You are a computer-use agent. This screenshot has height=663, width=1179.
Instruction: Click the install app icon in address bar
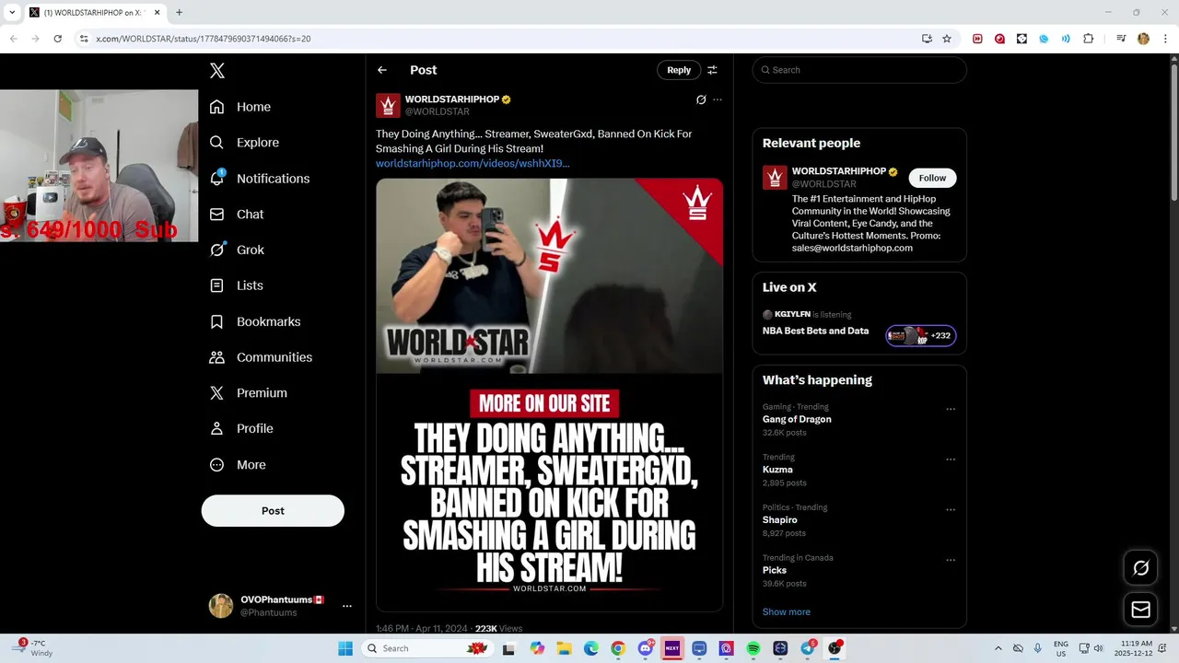927,39
